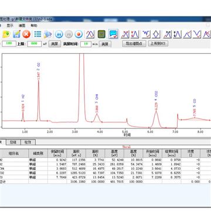Click the first peak baseline-points icon

click(125, 34)
